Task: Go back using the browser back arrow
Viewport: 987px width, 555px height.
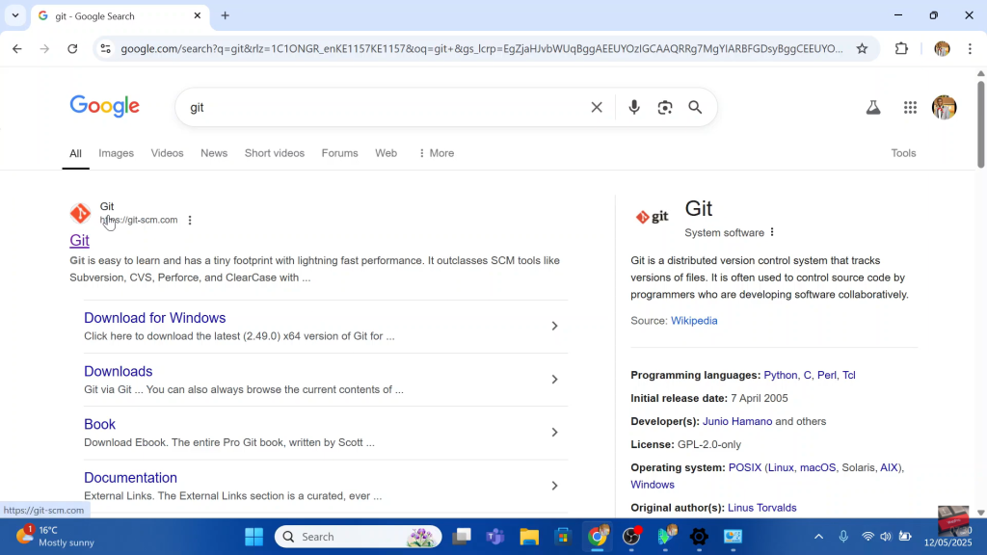Action: 17,48
